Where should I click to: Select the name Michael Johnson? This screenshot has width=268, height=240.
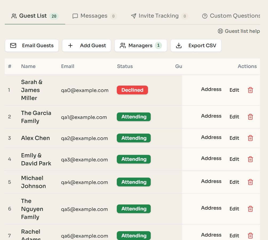pos(33,182)
